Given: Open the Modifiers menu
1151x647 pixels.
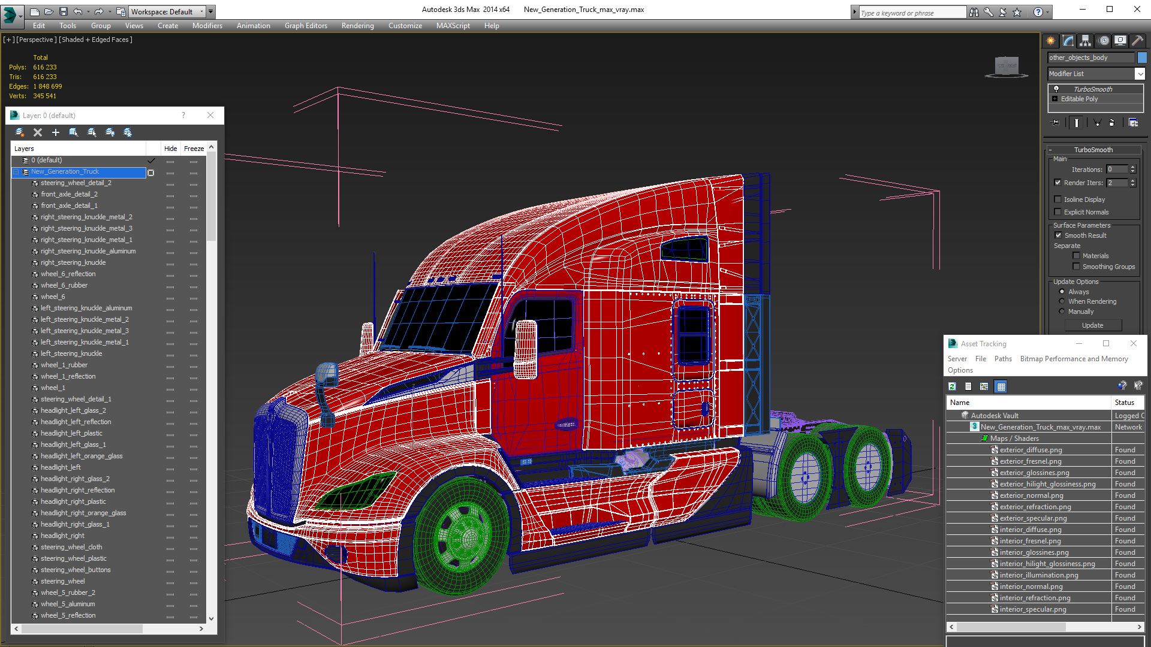Looking at the screenshot, I should (x=207, y=26).
